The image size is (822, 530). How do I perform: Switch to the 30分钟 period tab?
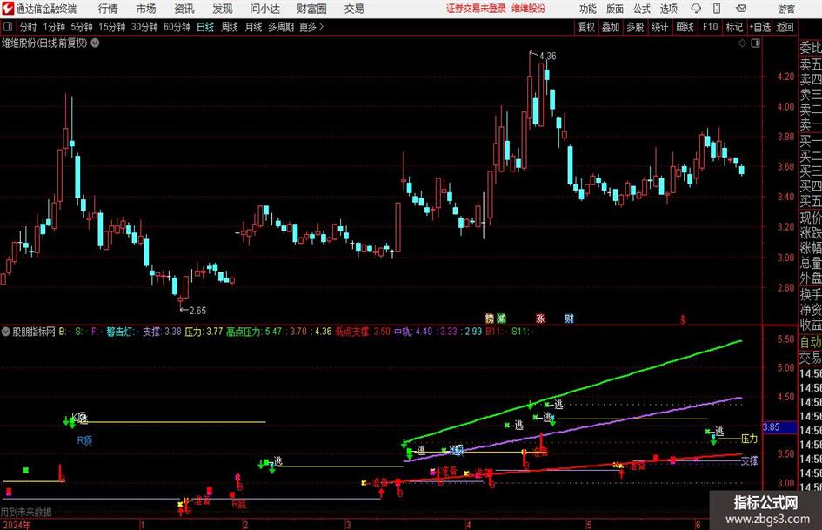[144, 27]
